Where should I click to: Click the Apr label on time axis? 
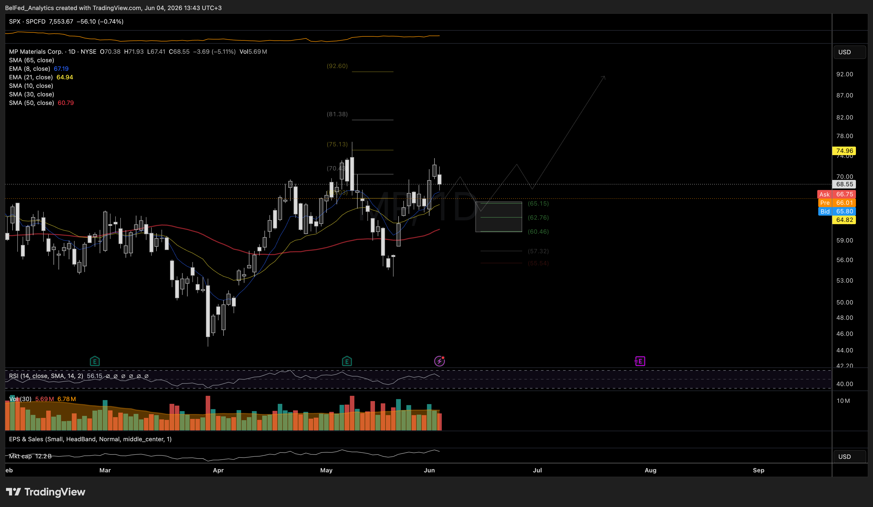(x=218, y=470)
